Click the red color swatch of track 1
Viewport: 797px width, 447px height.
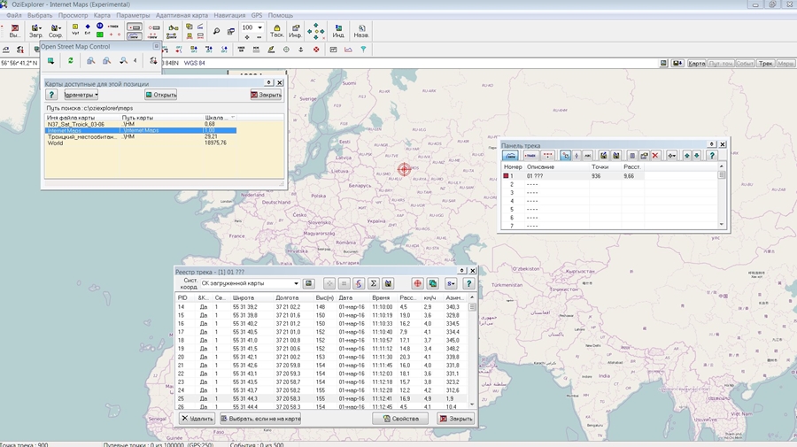click(x=507, y=176)
